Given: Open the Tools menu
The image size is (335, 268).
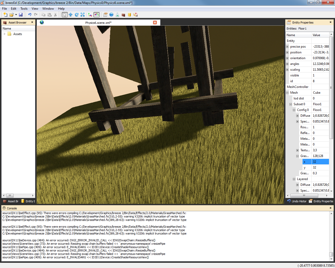Looking at the screenshot, I should coord(24,9).
